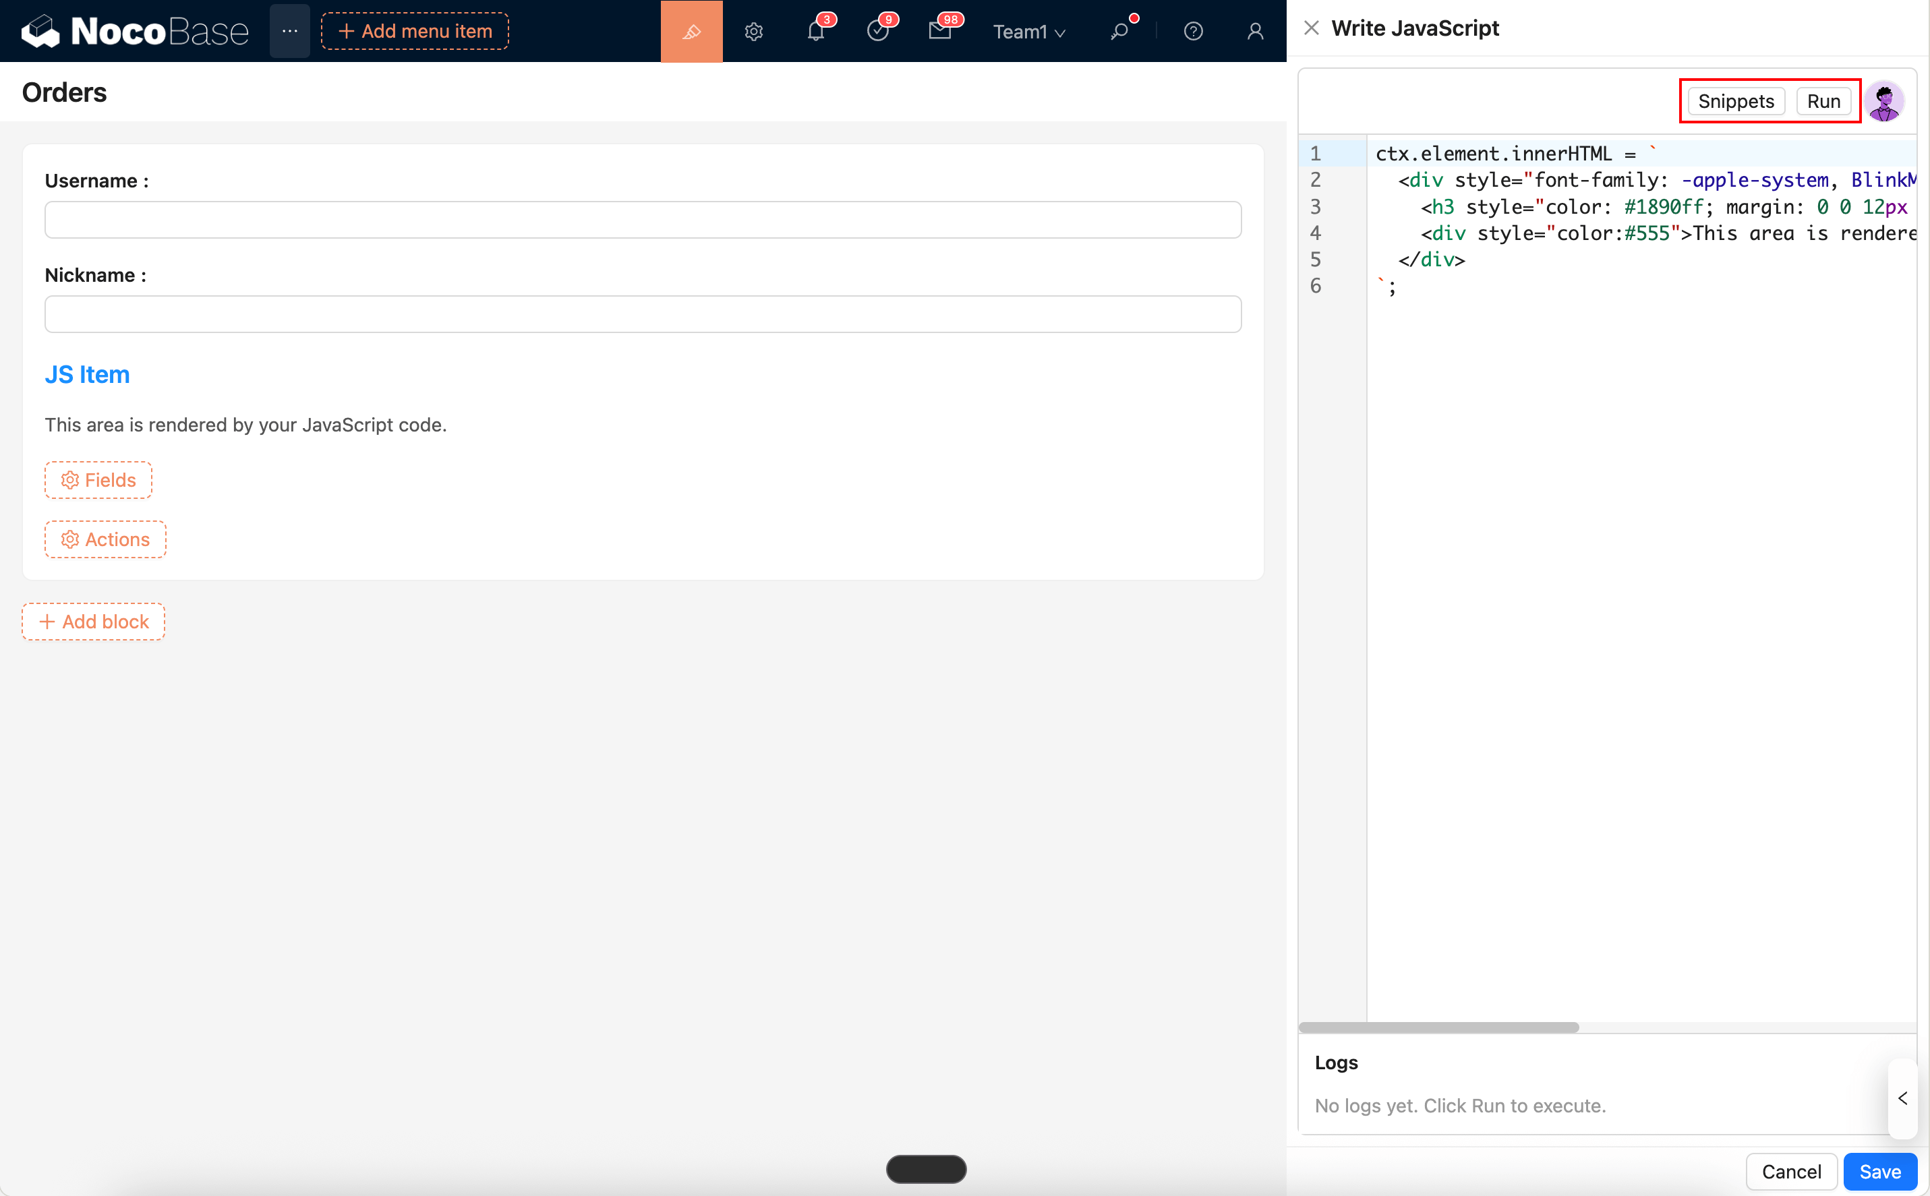Screen dimensions: 1930x1196
Task: Click the search icon in header
Action: click(x=1119, y=32)
